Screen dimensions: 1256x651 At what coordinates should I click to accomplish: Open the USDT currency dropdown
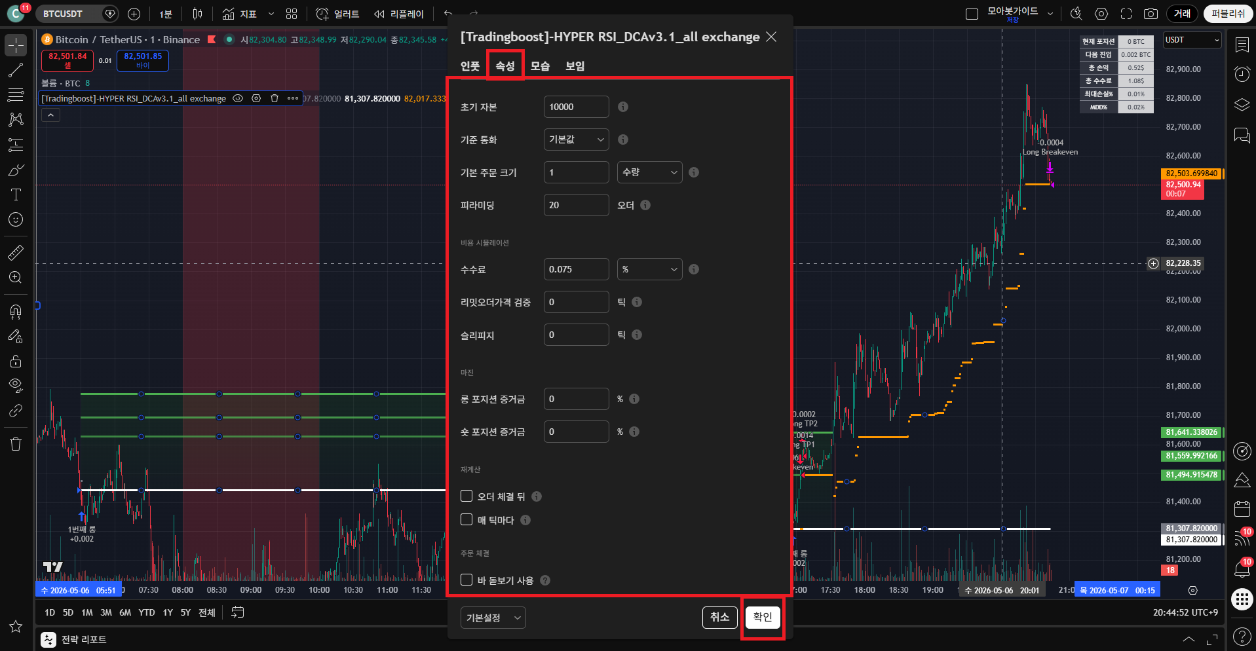[1192, 40]
